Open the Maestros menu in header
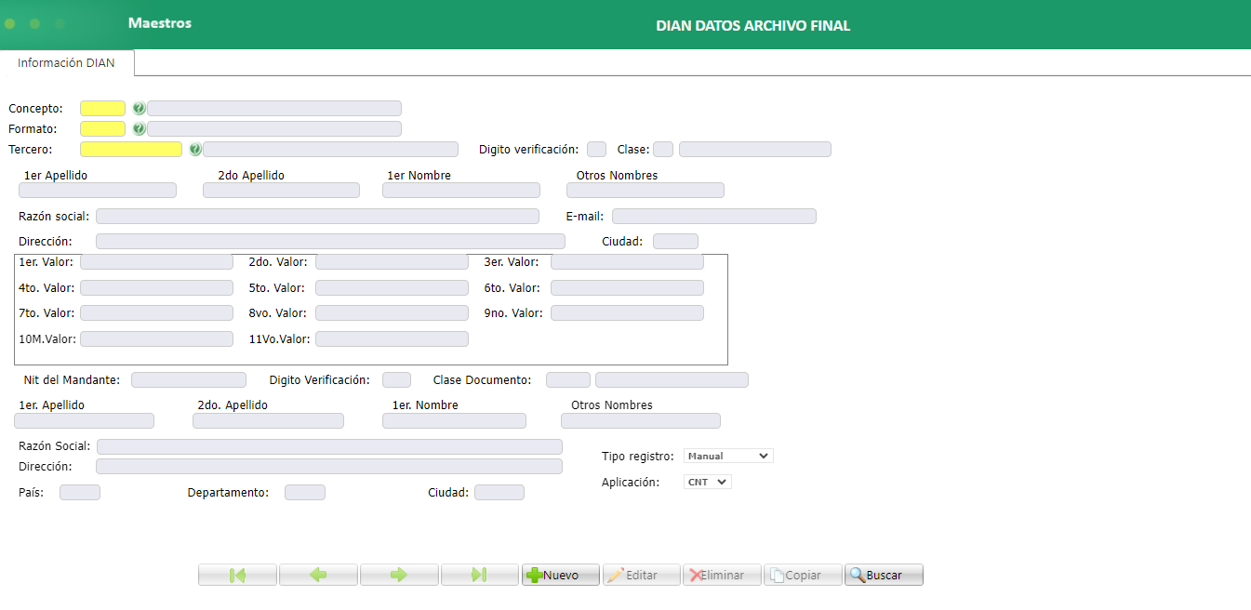 pos(160,23)
